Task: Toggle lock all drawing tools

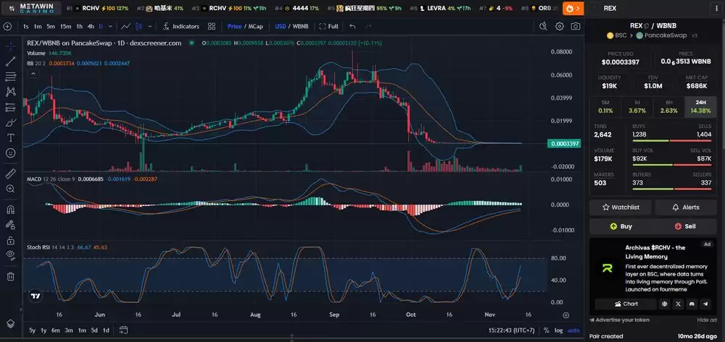Action: (x=11, y=240)
